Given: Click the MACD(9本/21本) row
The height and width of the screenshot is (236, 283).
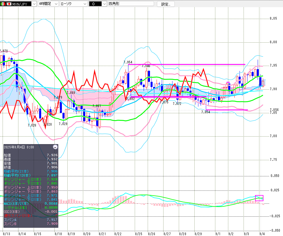Looking at the screenshot, I should click(x=31, y=204).
